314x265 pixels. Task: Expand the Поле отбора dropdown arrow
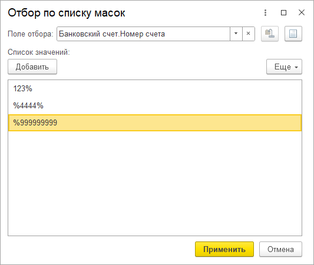click(236, 34)
